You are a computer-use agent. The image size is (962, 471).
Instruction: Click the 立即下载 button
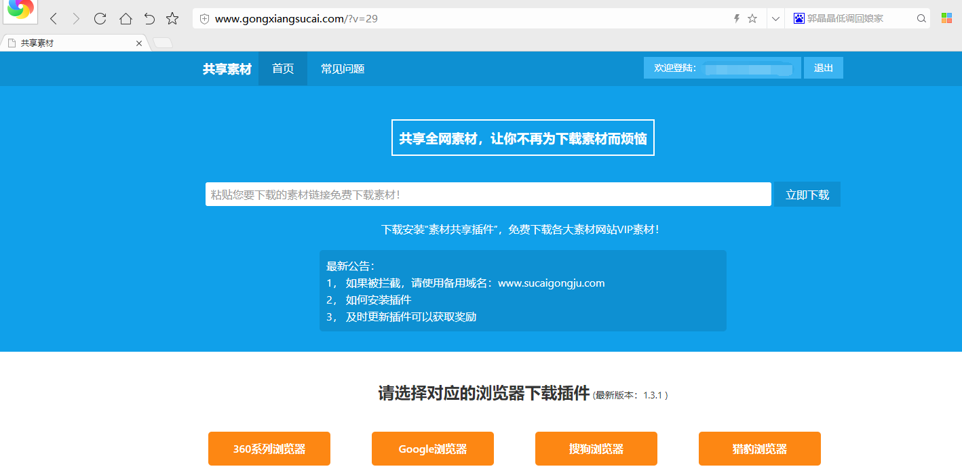(807, 194)
